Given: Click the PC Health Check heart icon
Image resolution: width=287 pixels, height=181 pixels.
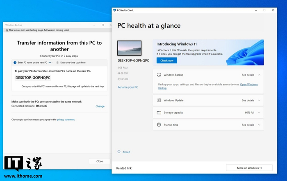Looking at the screenshot, I should [x=114, y=10].
